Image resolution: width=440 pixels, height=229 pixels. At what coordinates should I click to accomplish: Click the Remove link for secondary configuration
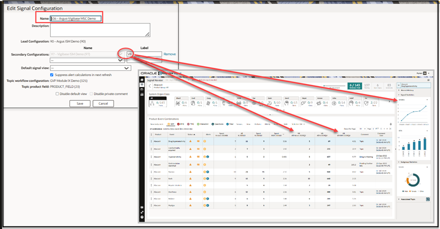170,54
